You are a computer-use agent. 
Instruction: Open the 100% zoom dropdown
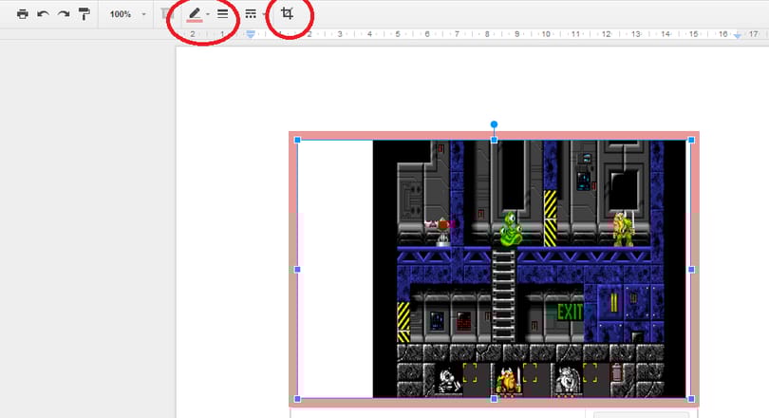point(126,14)
